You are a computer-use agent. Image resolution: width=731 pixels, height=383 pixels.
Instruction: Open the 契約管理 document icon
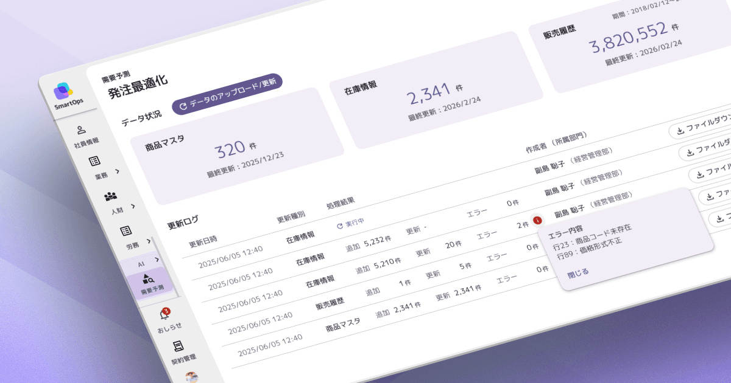pos(178,346)
